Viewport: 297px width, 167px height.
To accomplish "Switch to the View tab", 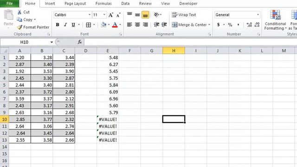I will click(x=165, y=3).
